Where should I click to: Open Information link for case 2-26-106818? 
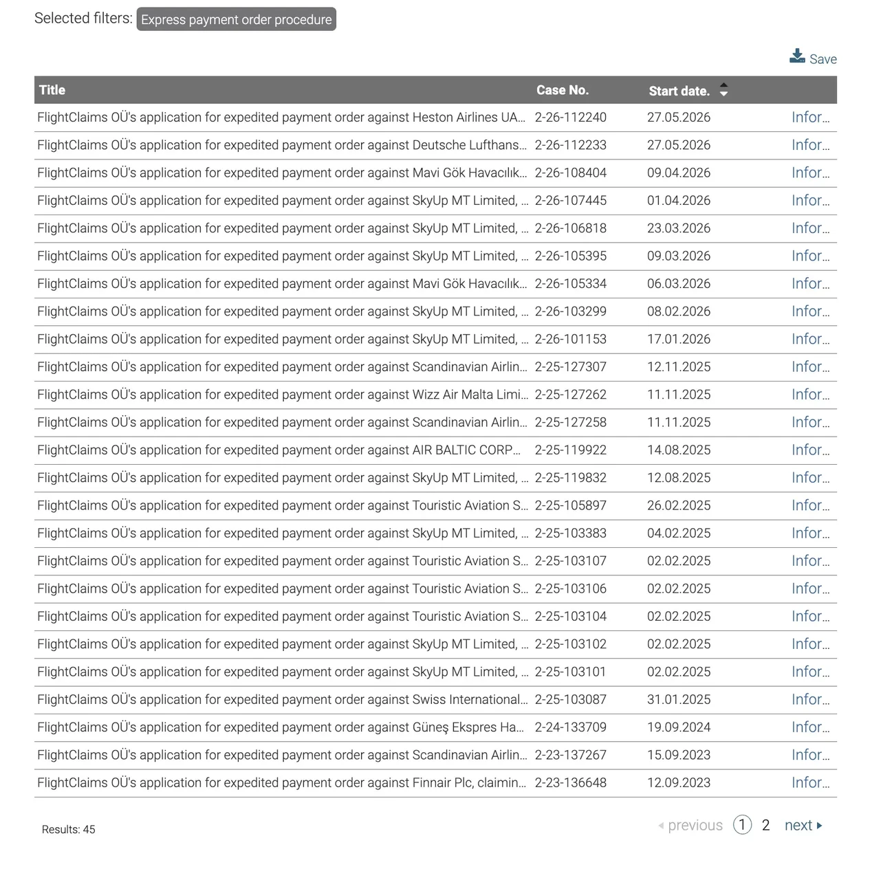tap(810, 228)
